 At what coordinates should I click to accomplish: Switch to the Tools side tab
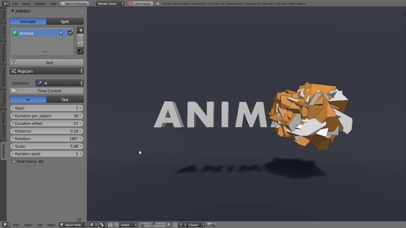tap(3, 15)
